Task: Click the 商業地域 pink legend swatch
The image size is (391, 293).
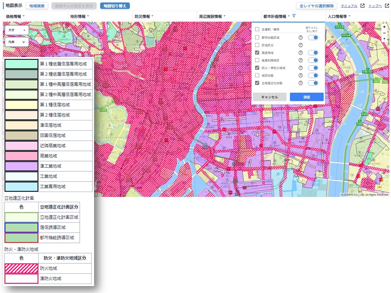Action: click(x=21, y=156)
